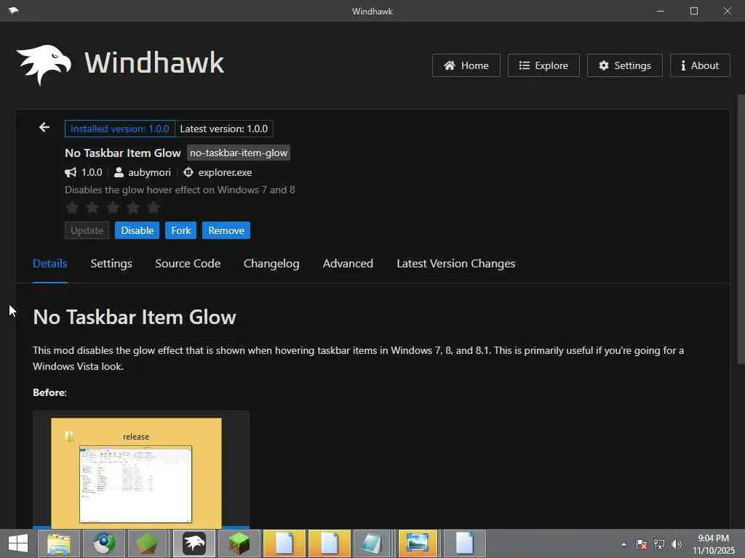
Task: Open the pixelated Minecraft grass block taskbar icon
Action: 239,543
